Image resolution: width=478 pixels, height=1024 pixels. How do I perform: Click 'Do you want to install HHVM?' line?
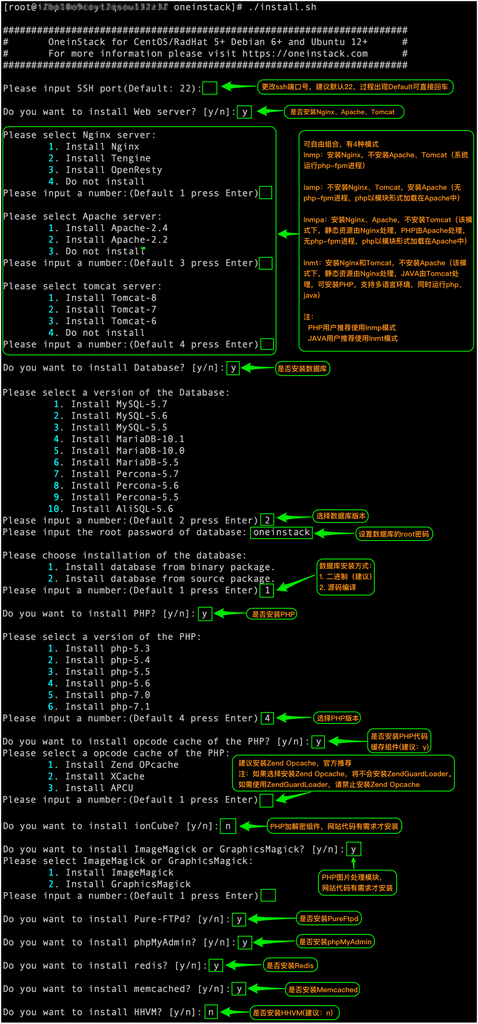point(103,1012)
